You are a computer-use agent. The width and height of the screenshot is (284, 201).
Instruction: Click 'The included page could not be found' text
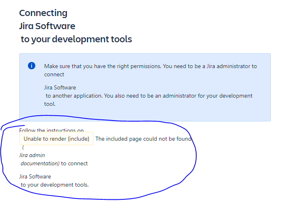(144, 139)
